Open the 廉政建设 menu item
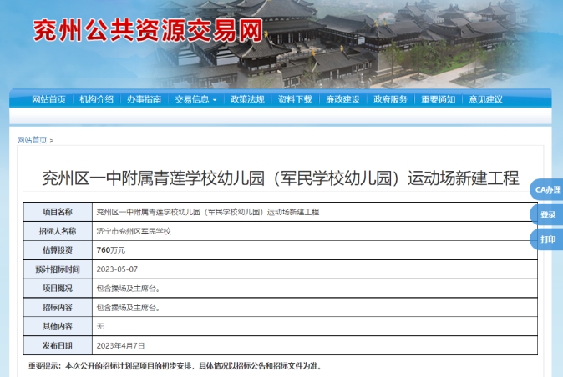The width and height of the screenshot is (563, 377). pos(342,99)
